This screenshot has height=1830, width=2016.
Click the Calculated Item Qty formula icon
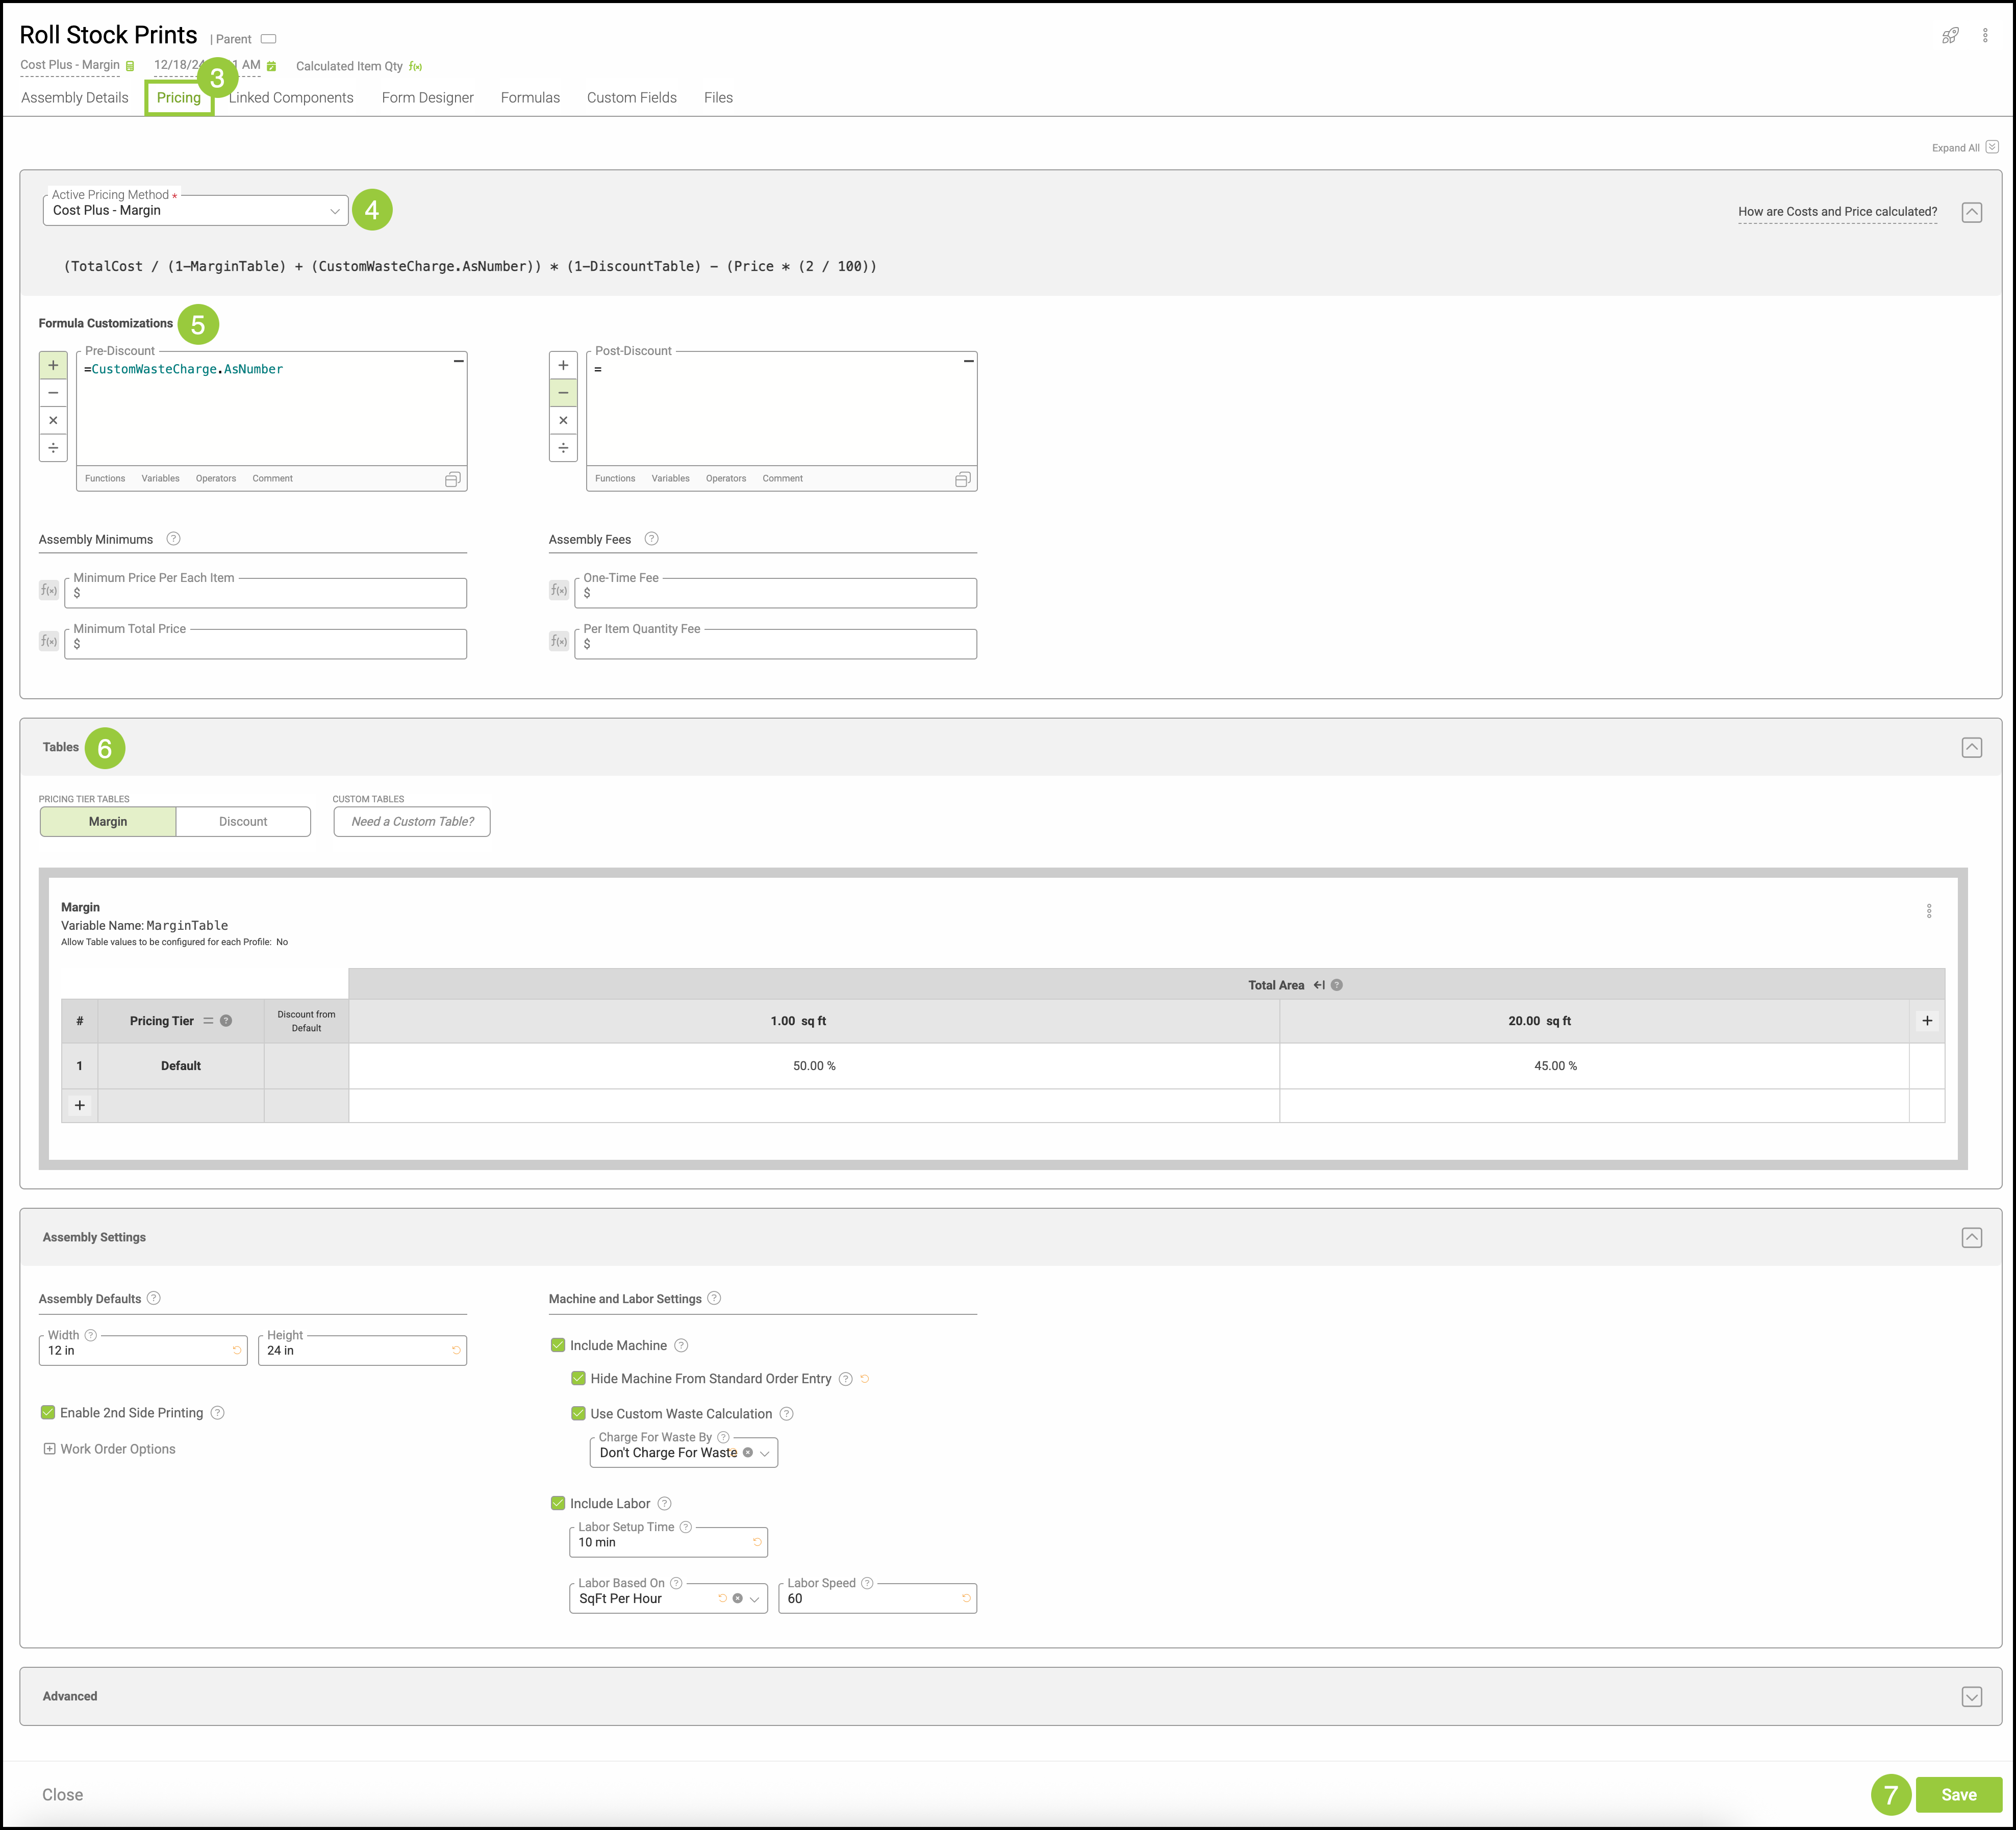416,67
